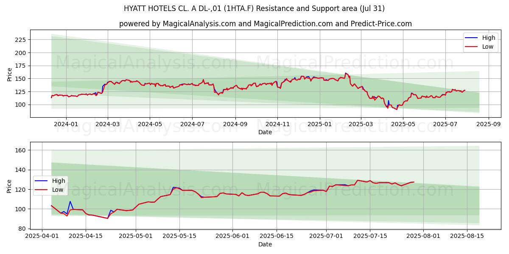Click the 2025-04-15 date tick label
The width and height of the screenshot is (509, 254).
coord(86,236)
